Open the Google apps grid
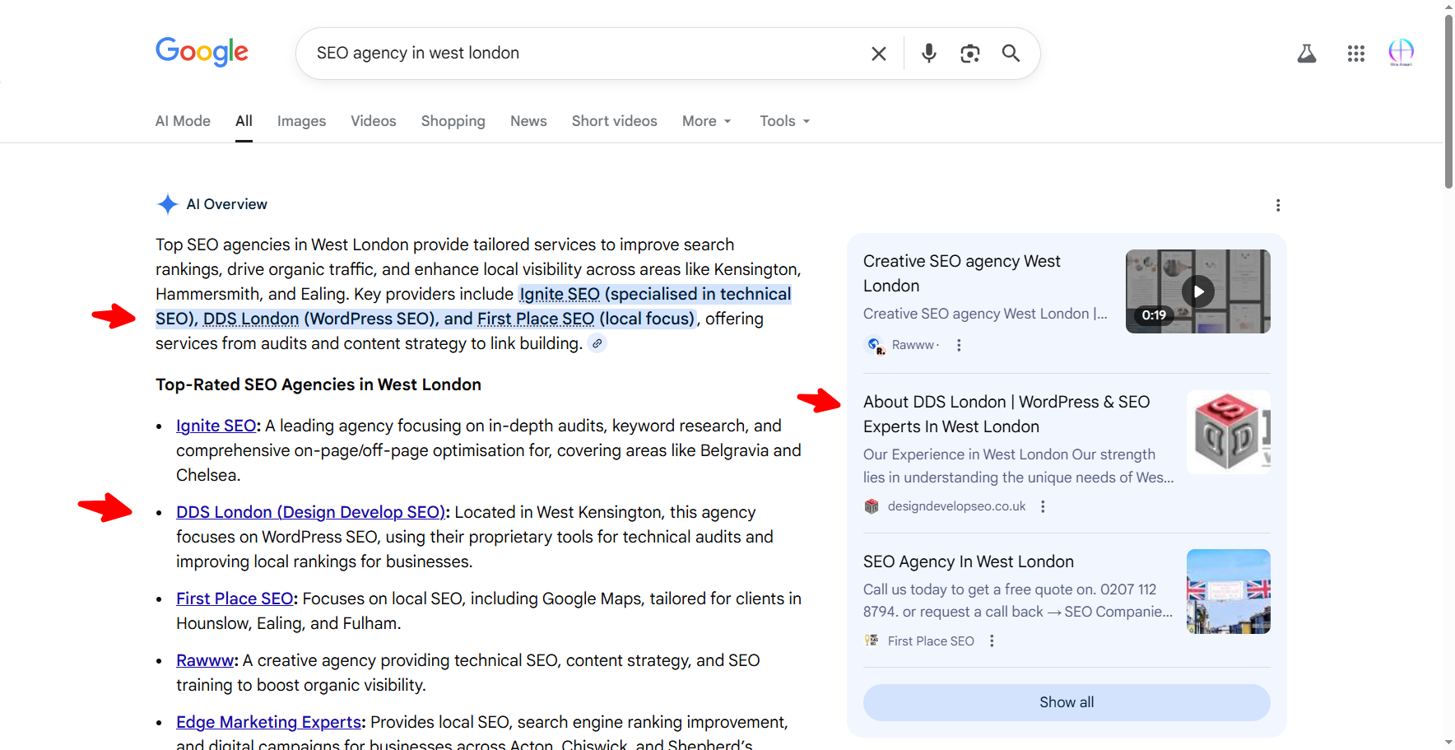1455x750 pixels. 1356,53
